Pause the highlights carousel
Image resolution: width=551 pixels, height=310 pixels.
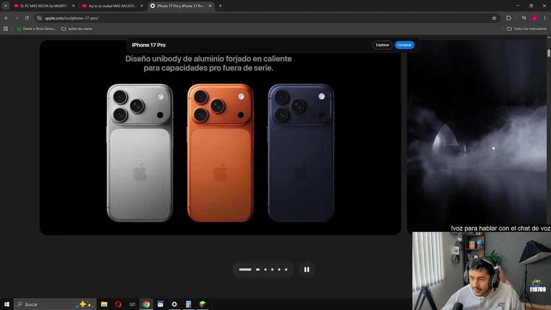pos(306,270)
